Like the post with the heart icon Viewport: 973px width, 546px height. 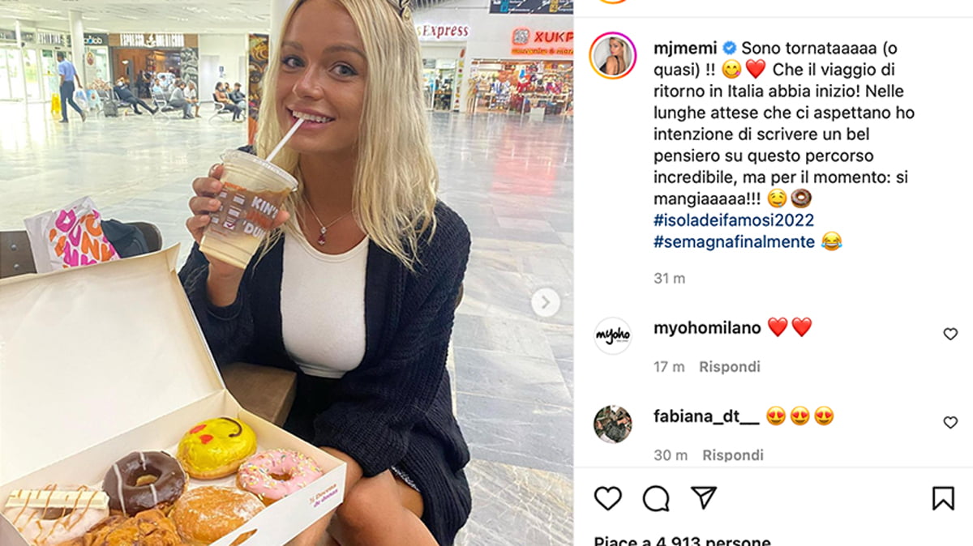coord(608,498)
